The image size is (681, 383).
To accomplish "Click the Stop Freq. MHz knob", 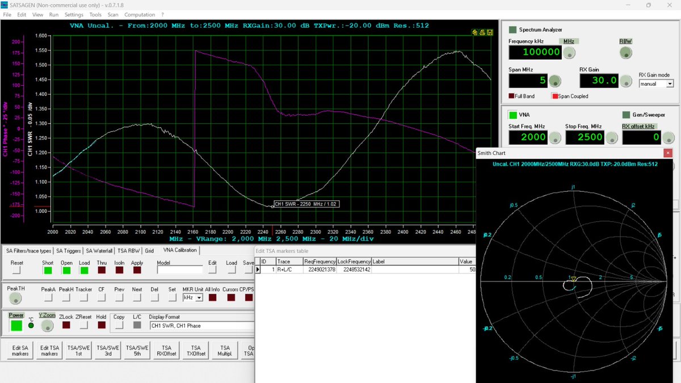I will pos(612,137).
